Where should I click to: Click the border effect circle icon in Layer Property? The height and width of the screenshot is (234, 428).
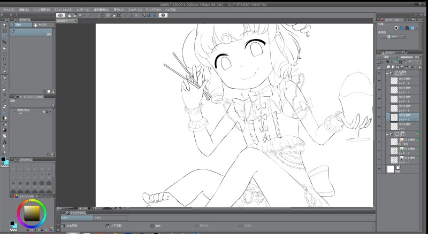point(396,28)
